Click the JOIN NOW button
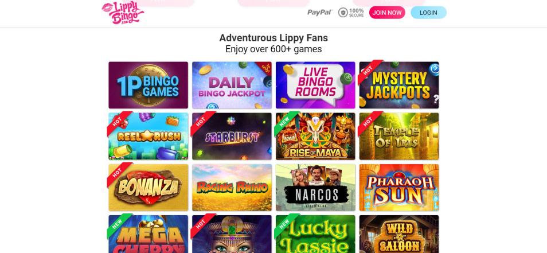547x253 pixels. (387, 13)
